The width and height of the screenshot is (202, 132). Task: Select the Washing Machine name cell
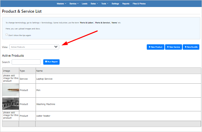point(118,104)
